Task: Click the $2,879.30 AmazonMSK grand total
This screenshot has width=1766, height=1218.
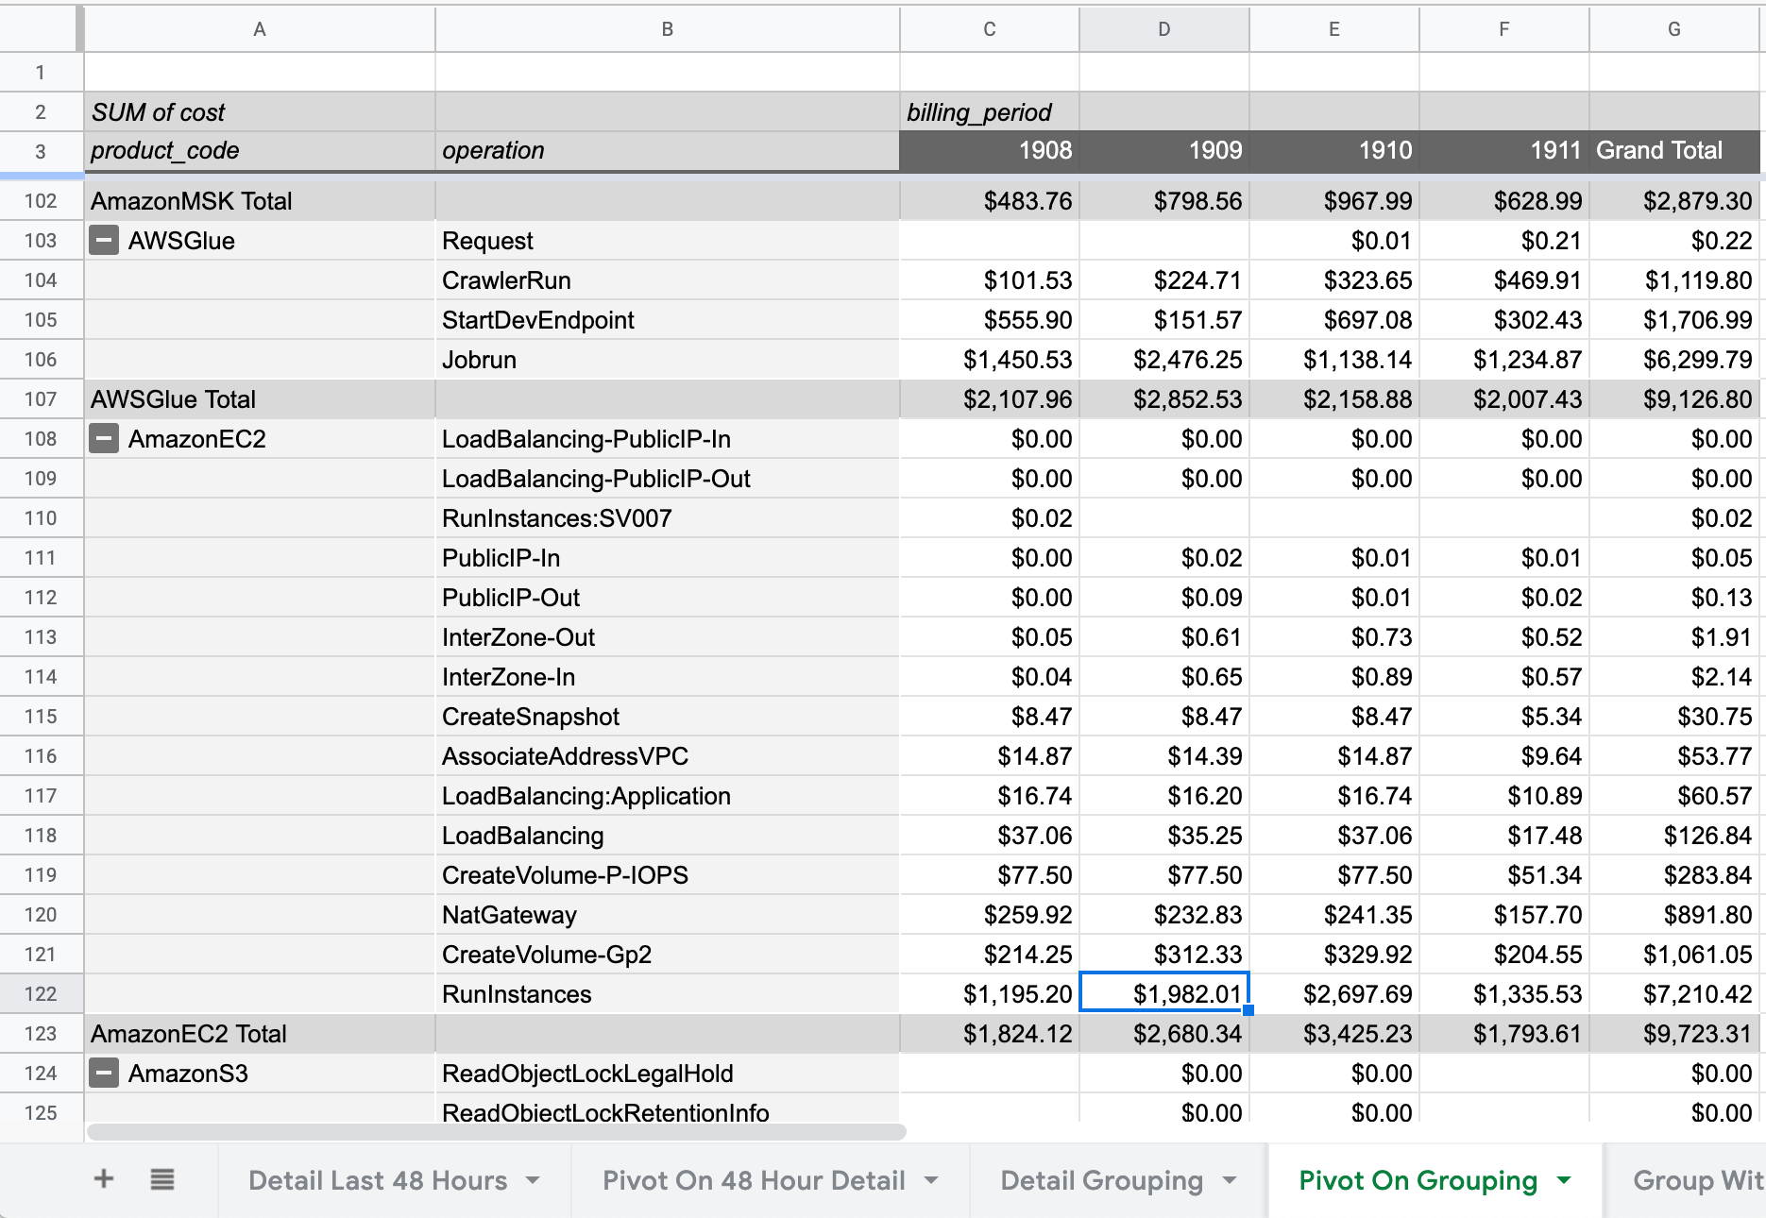Action: [1674, 201]
